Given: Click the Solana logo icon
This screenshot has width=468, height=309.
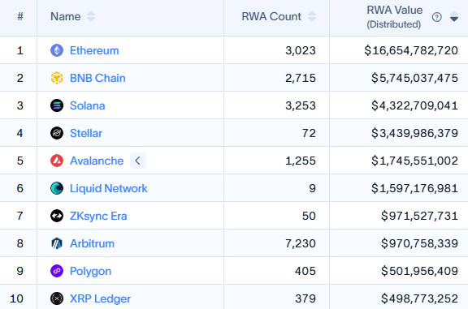Looking at the screenshot, I should pos(57,105).
